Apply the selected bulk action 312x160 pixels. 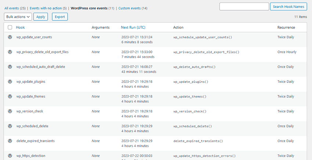[x=41, y=17]
